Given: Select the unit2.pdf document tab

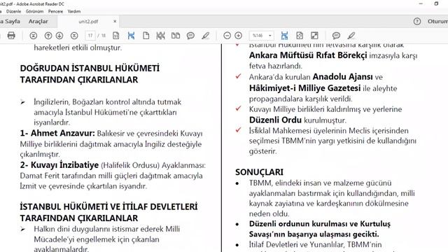Looking at the screenshot, I should pos(88,22).
